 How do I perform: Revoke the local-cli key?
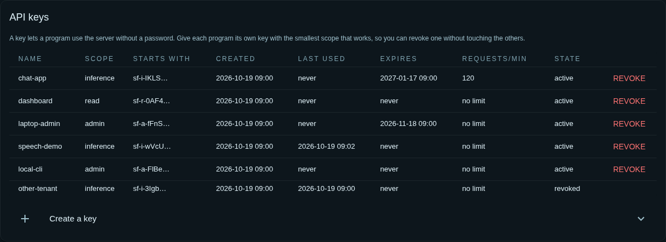(629, 169)
